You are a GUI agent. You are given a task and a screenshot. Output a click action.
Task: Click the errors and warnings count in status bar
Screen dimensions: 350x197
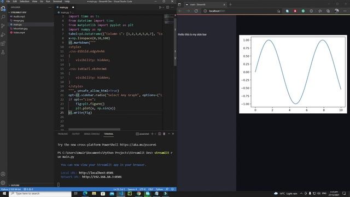[x=28, y=189]
